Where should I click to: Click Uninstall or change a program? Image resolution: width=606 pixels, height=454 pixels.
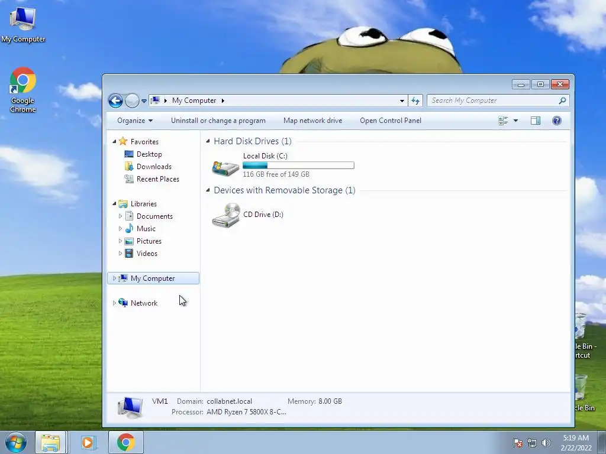218,121
